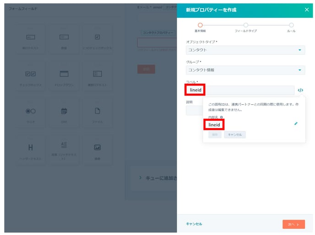Viewport: 315px width, 235px height.
Task: Click the code icon beside the label field
Action: click(x=300, y=90)
